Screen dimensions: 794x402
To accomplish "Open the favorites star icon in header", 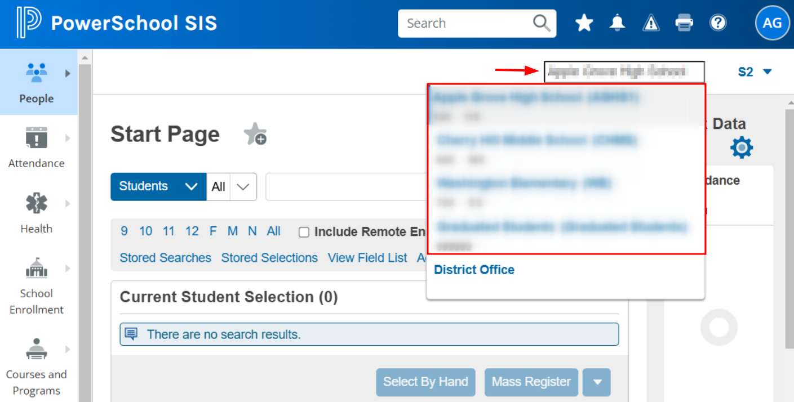I will (584, 23).
